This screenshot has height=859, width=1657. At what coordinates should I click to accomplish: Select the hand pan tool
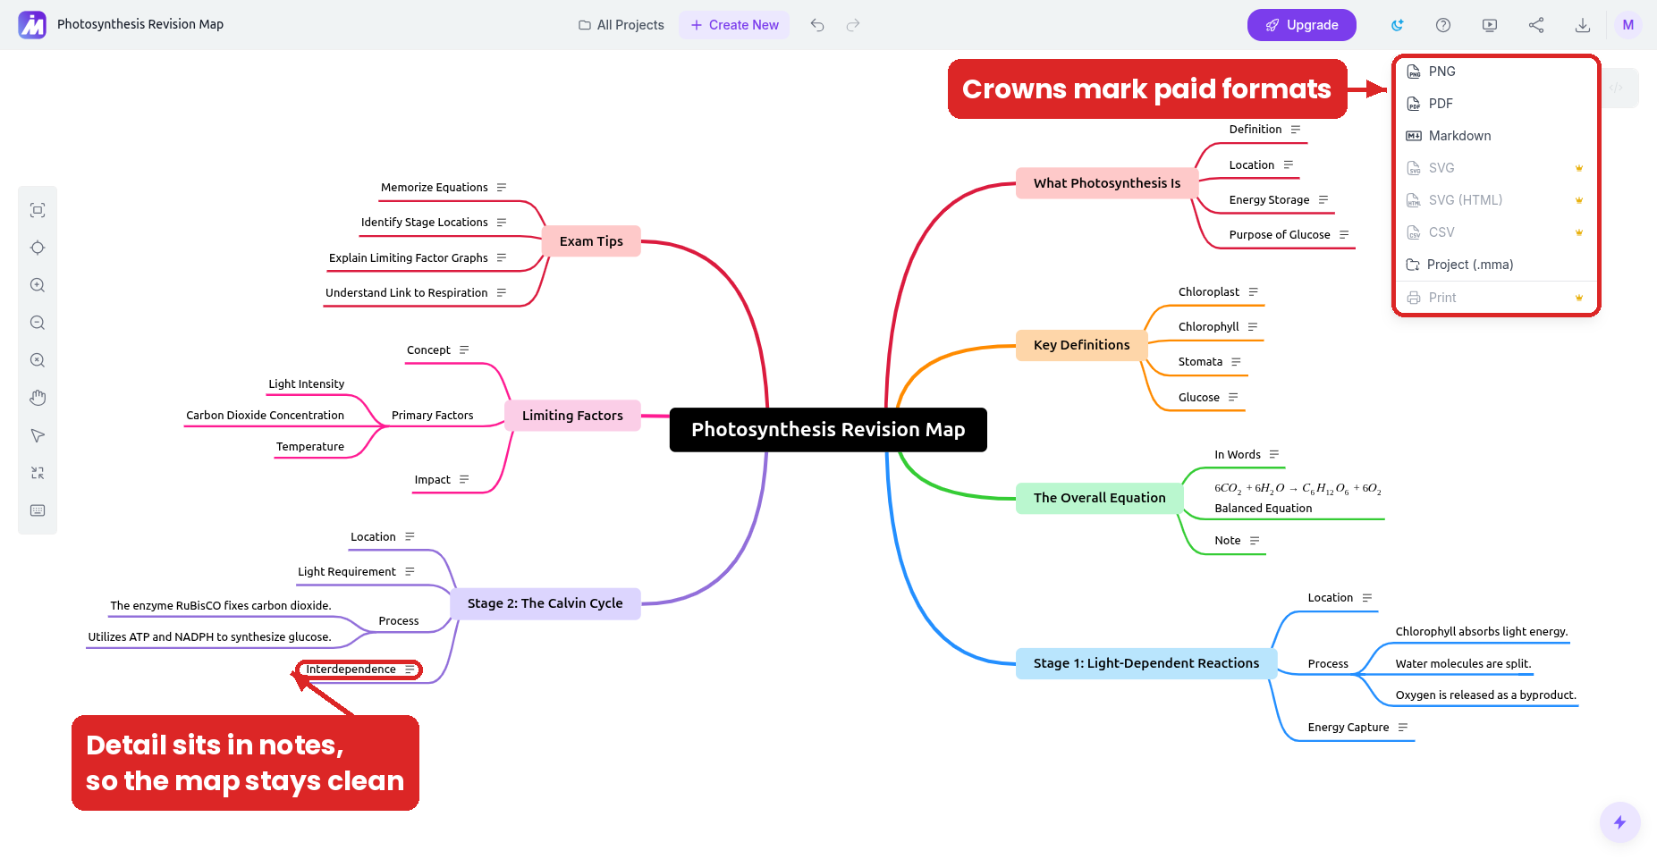[38, 398]
